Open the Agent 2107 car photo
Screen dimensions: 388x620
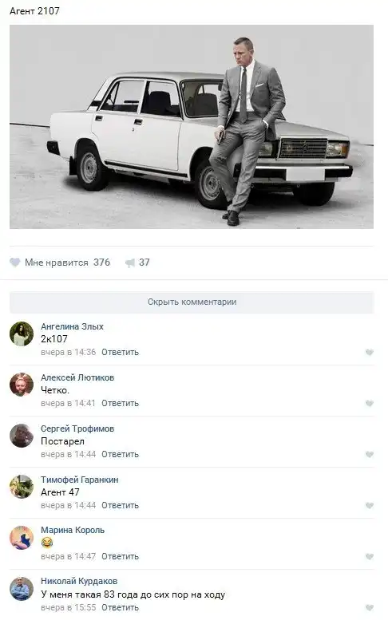point(192,127)
